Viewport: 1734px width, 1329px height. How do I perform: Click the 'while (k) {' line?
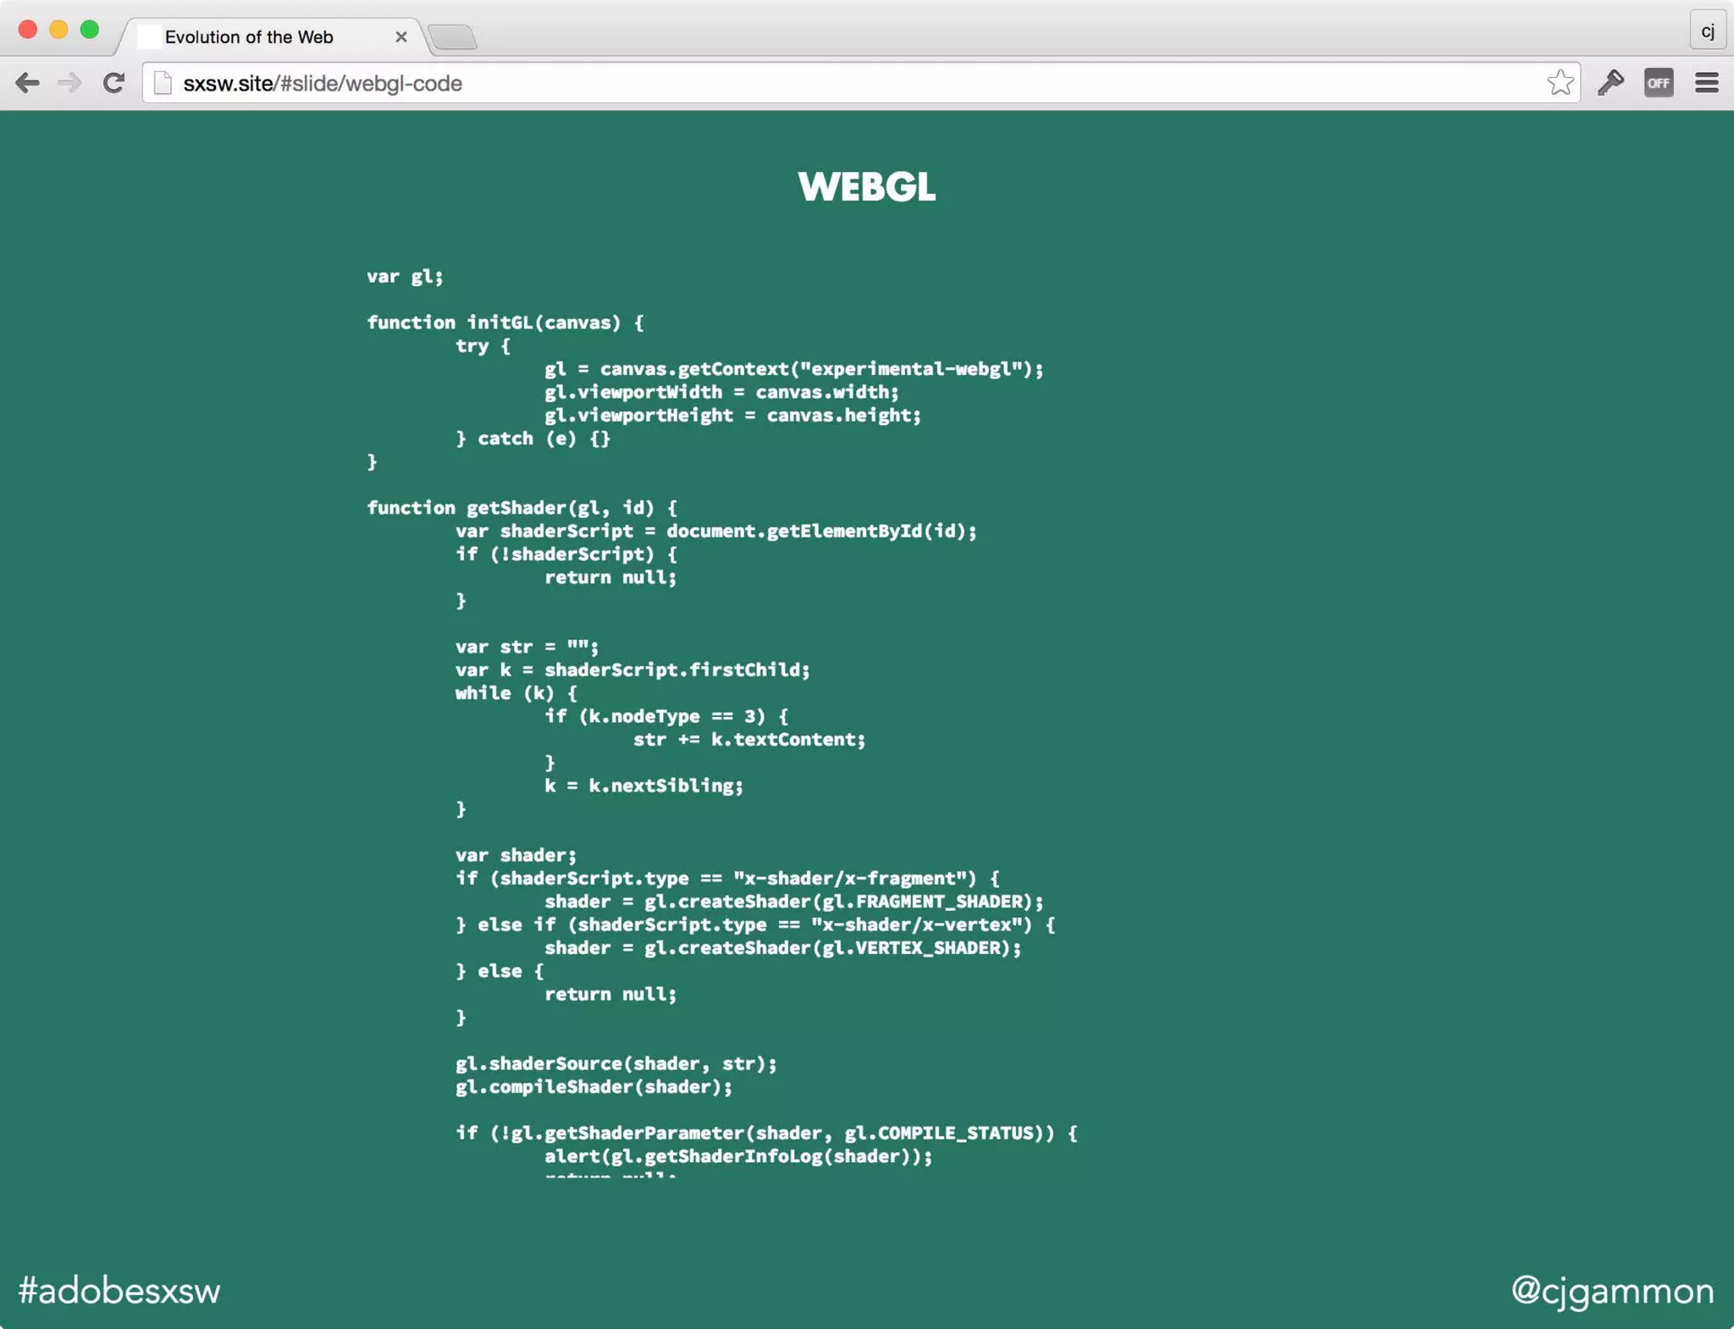[x=516, y=693]
